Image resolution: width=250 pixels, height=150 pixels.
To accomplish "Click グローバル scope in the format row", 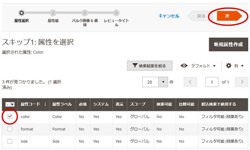I will (140, 129).
